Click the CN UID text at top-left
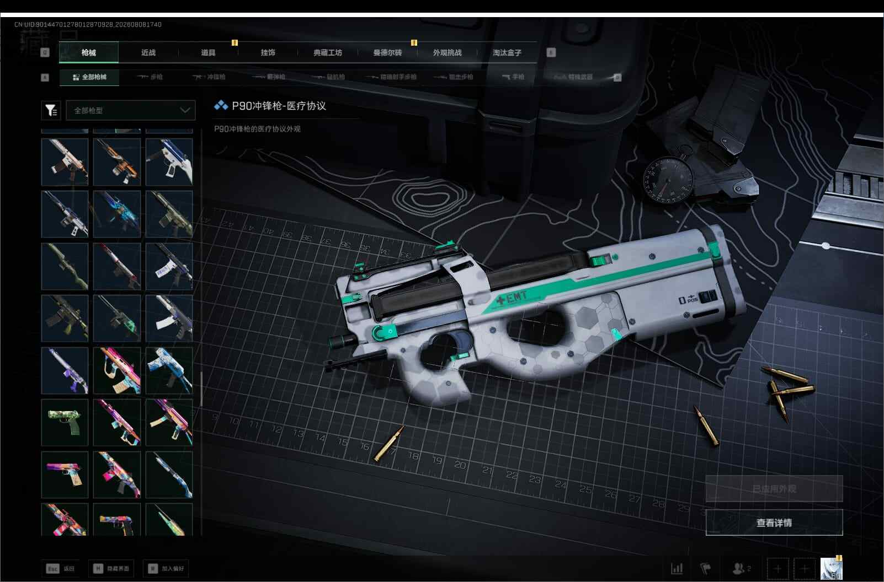This screenshot has height=582, width=884. (88, 24)
